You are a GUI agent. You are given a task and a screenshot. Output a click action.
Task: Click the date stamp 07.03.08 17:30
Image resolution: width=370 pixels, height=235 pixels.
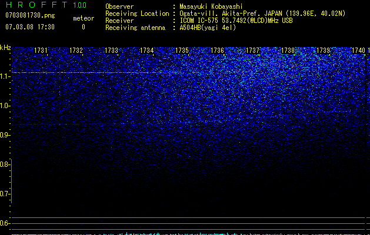(30, 27)
